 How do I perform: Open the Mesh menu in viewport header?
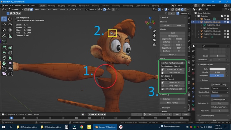point(55,9)
